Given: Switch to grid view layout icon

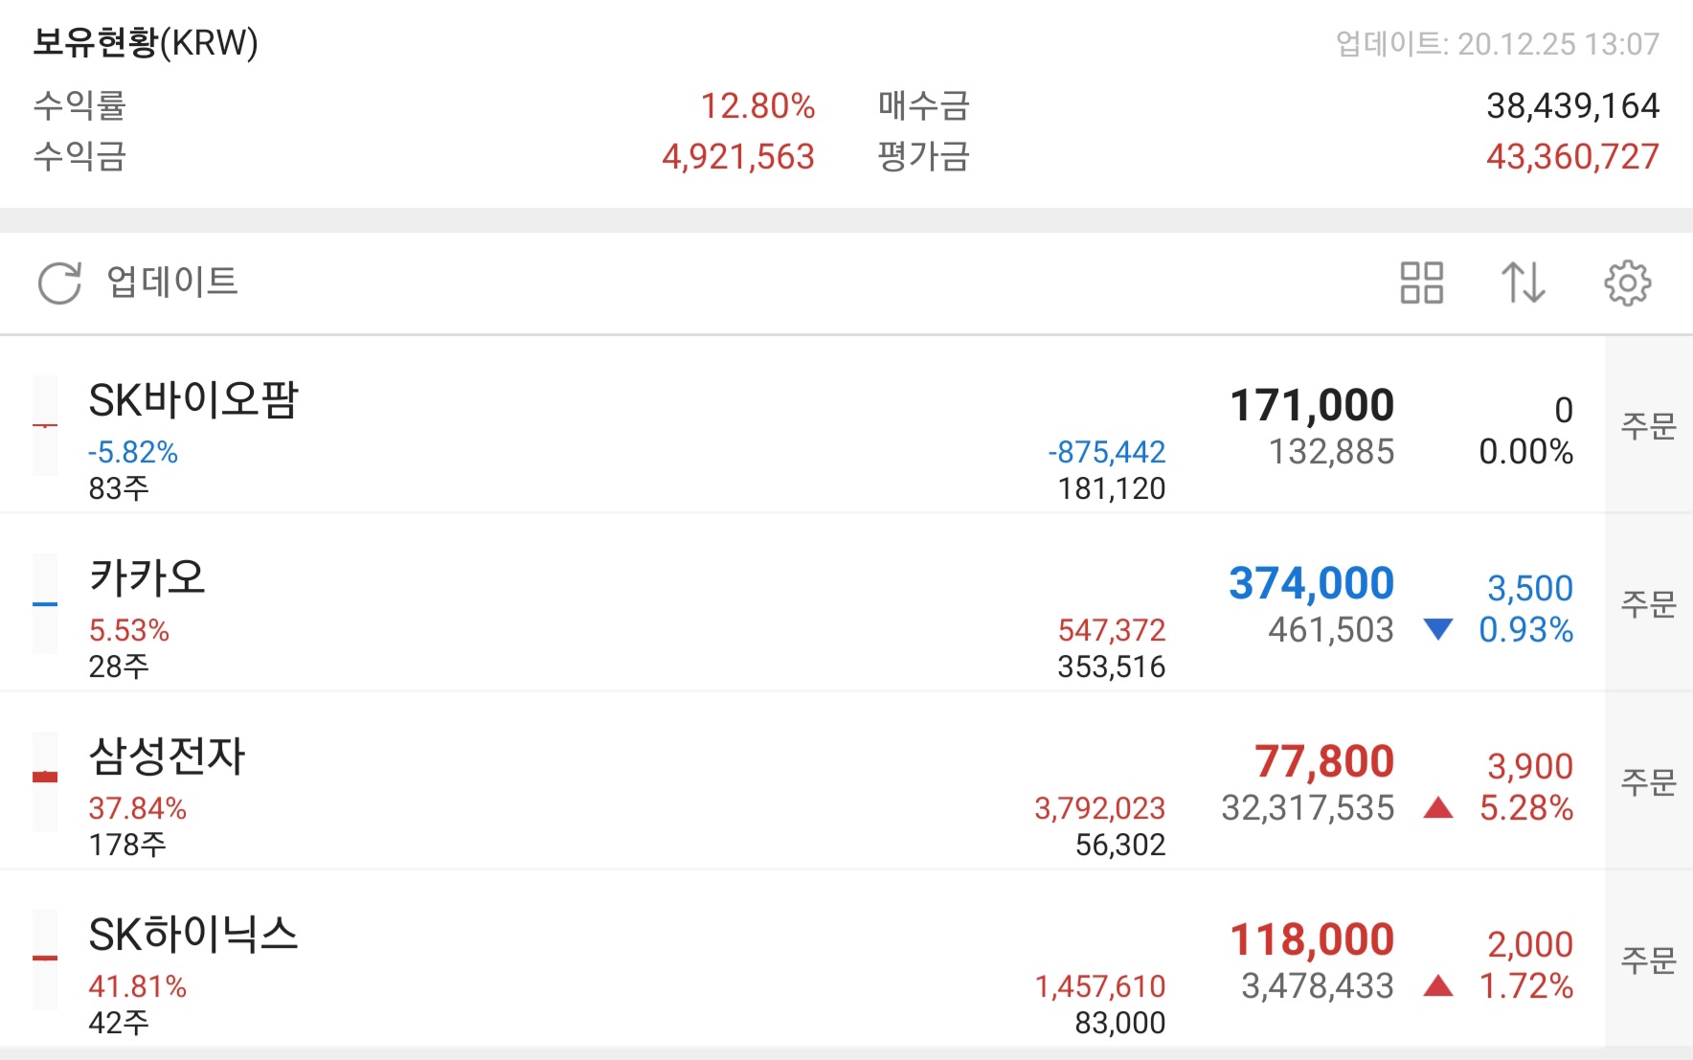Looking at the screenshot, I should point(1421,283).
